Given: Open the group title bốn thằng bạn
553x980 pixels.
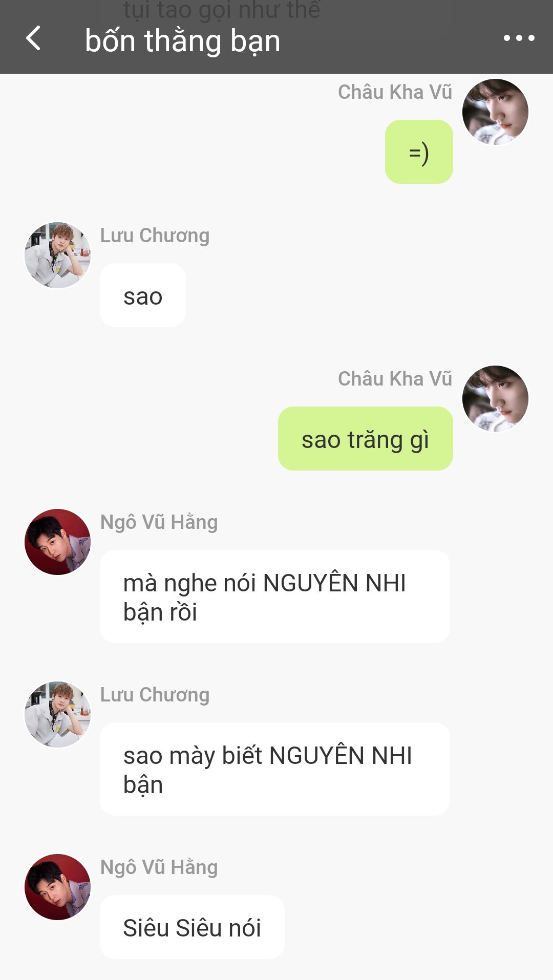Looking at the screenshot, I should tap(183, 41).
